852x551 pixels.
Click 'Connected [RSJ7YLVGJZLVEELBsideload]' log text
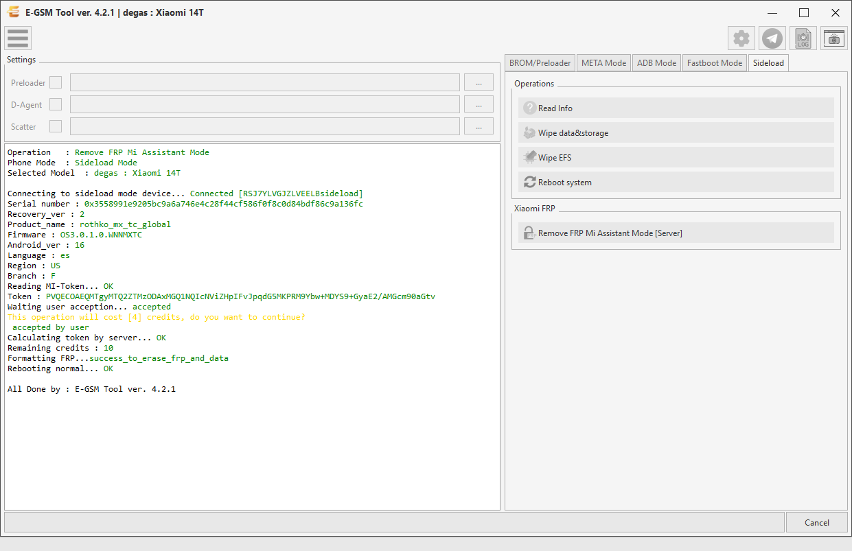pyautogui.click(x=277, y=194)
